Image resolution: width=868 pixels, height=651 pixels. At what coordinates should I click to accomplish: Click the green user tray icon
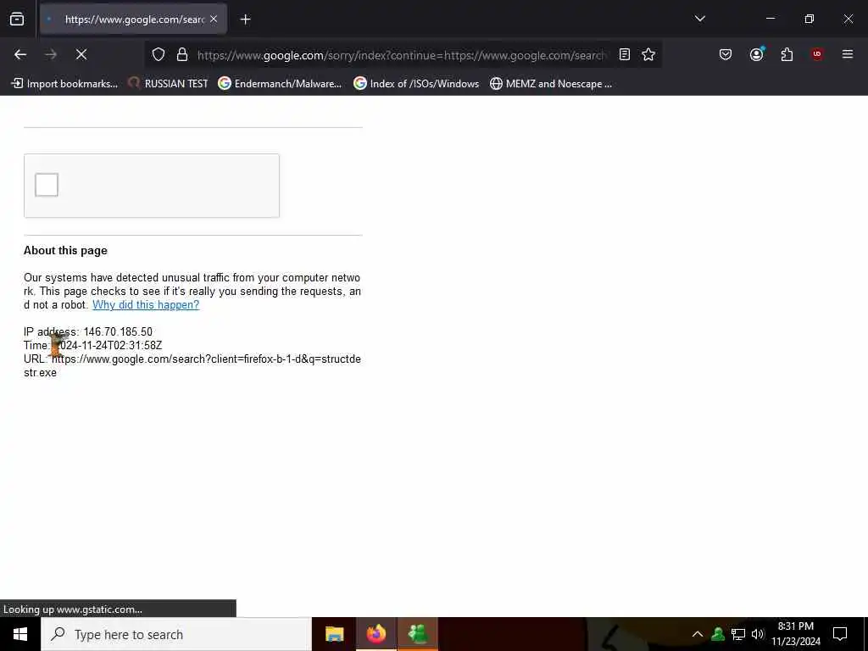[x=718, y=634]
